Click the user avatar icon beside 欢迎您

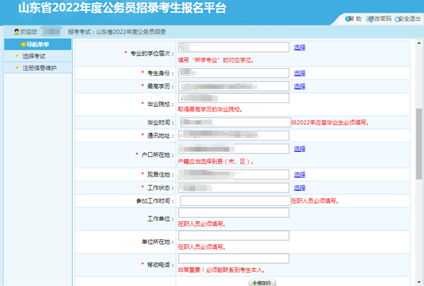(16, 31)
